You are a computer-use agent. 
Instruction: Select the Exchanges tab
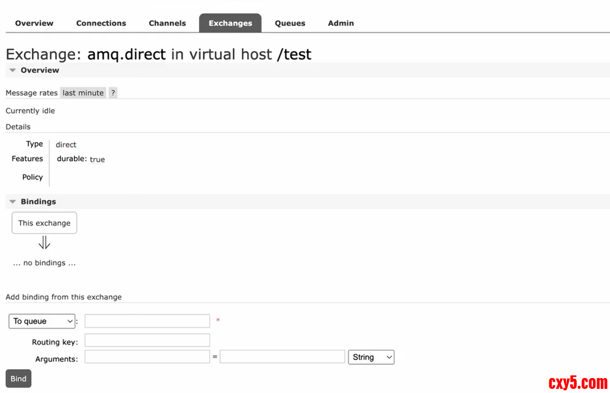(x=230, y=23)
